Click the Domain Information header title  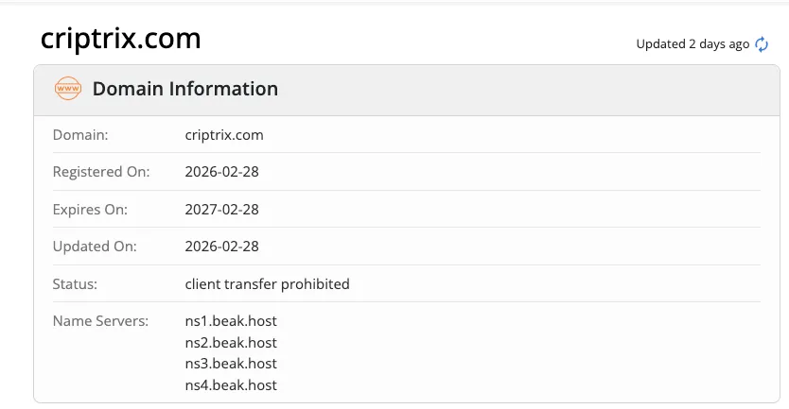[x=185, y=89]
